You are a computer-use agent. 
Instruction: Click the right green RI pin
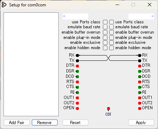[x=140, y=93]
